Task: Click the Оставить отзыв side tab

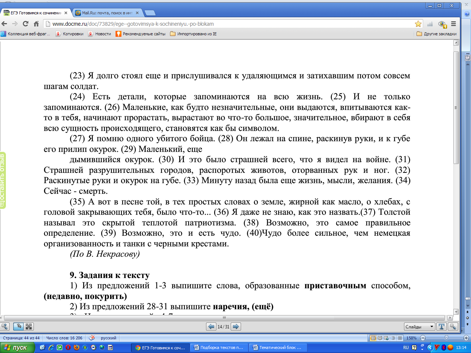Action: point(3,180)
